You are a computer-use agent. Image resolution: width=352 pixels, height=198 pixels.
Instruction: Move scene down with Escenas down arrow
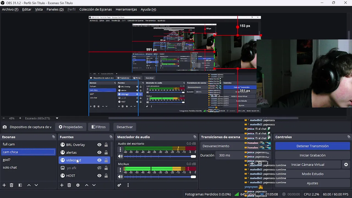36,185
